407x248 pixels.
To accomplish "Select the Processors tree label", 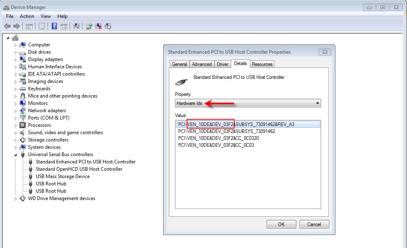I will pyautogui.click(x=39, y=125).
